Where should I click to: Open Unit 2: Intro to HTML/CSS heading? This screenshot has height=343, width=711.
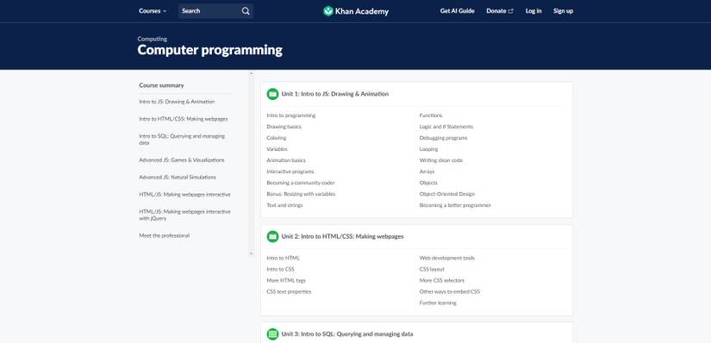(x=342, y=236)
